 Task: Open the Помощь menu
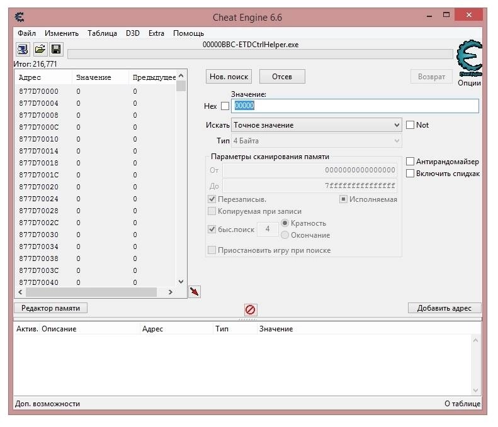click(x=188, y=33)
